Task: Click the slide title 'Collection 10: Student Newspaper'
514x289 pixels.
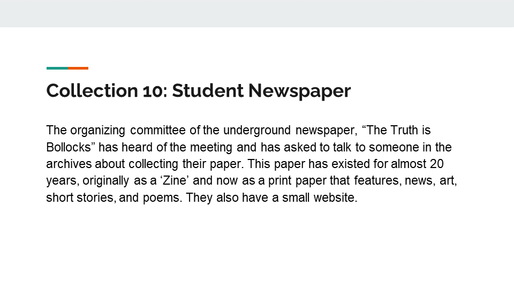Action: tap(198, 91)
